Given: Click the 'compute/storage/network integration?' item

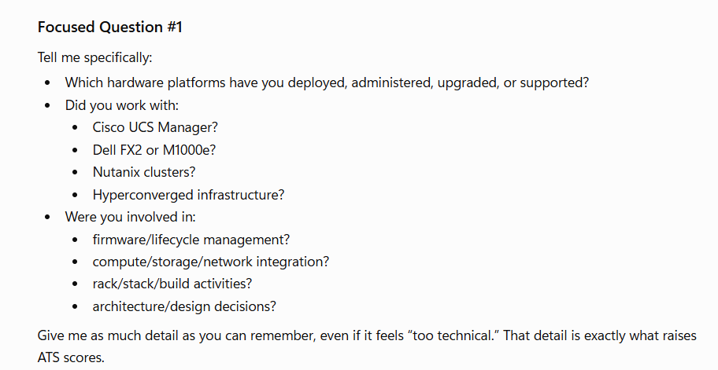Looking at the screenshot, I should [x=211, y=262].
